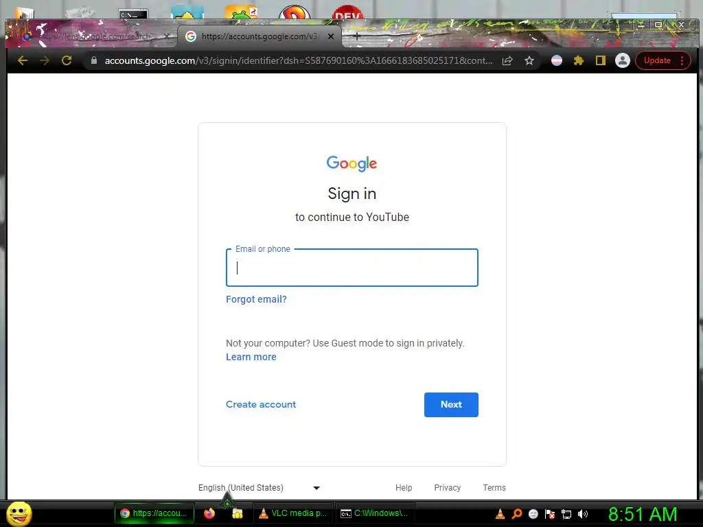The image size is (703, 527).
Task: Open the file manager taskbar icon
Action: (237, 513)
